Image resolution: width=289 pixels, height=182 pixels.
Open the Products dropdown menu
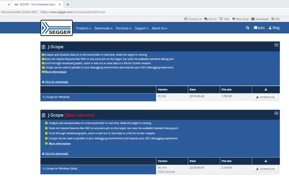84,28
